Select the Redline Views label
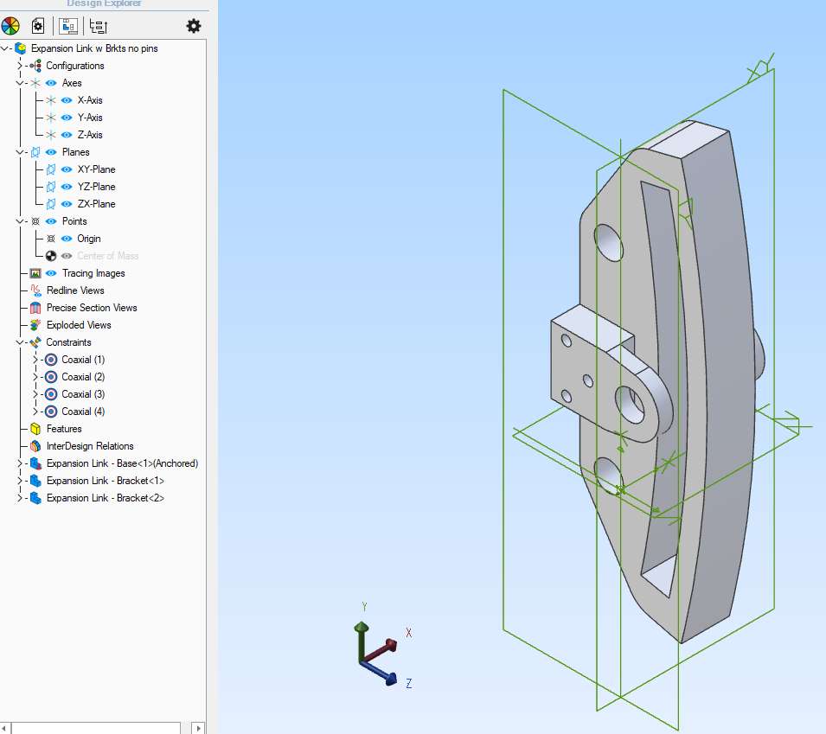 point(75,290)
